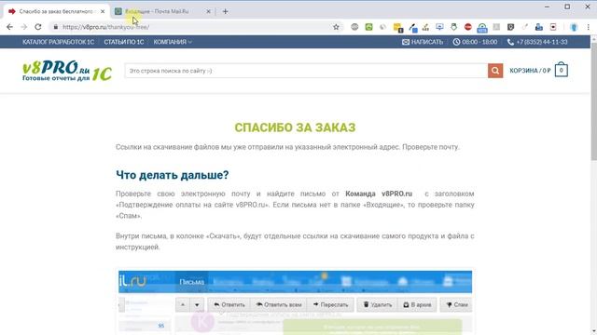Go back with the browser back arrow
This screenshot has width=597, height=335.
tap(9, 27)
